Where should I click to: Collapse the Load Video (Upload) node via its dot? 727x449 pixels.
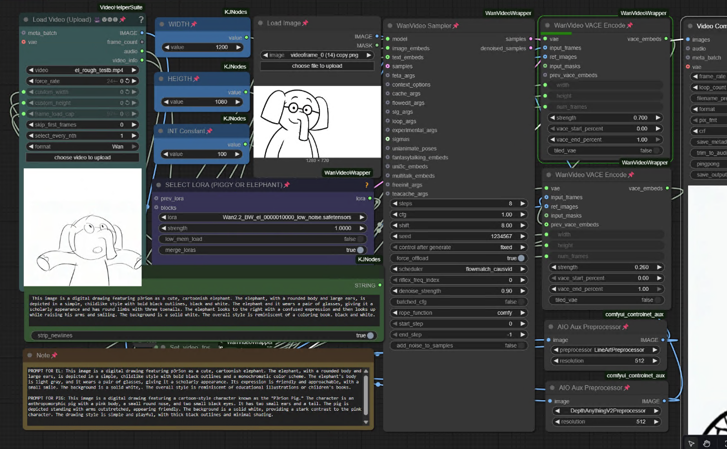coord(26,19)
